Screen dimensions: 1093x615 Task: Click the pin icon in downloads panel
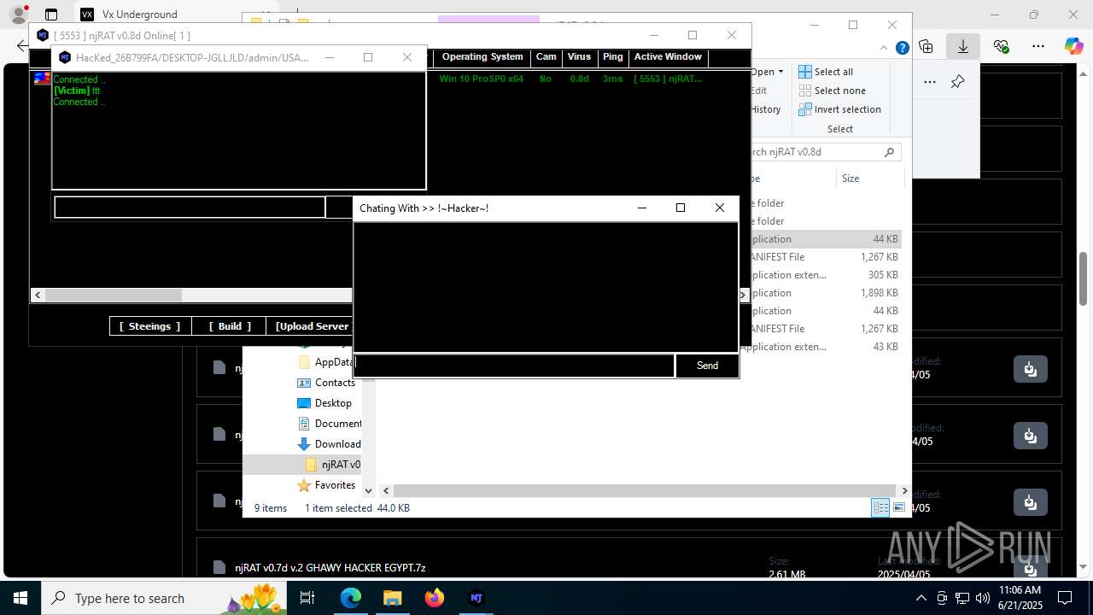(957, 82)
